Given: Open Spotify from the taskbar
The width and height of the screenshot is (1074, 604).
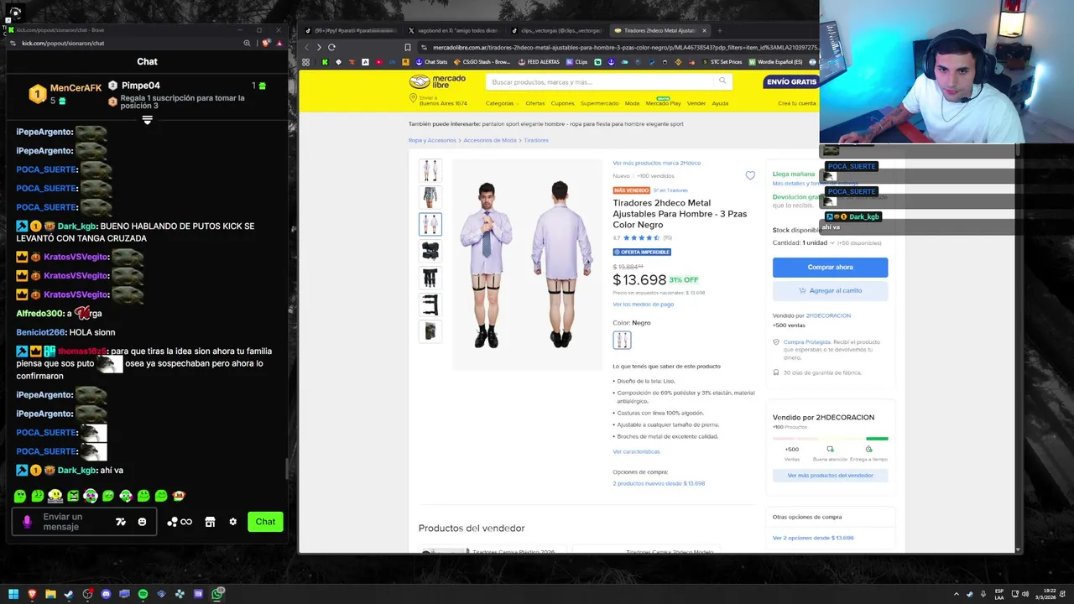Looking at the screenshot, I should 143,594.
